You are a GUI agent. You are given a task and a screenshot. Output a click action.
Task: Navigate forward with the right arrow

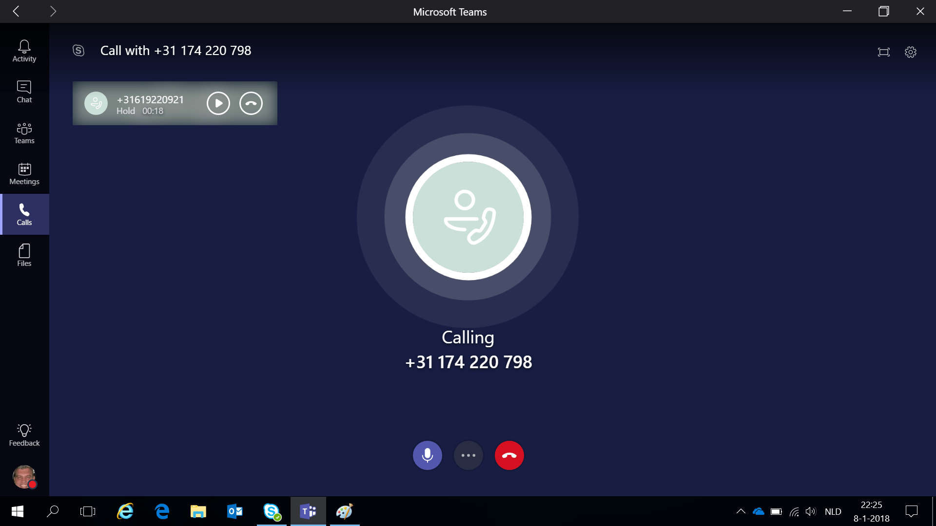[x=53, y=11]
